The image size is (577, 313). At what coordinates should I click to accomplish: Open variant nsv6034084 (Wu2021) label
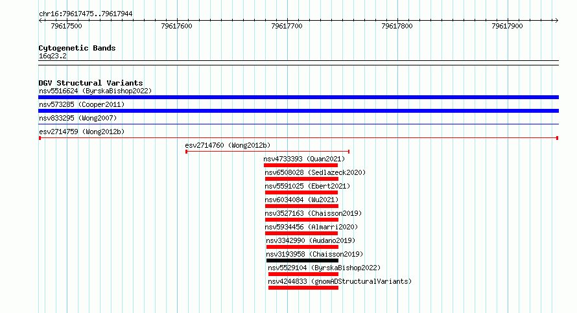[301, 200]
